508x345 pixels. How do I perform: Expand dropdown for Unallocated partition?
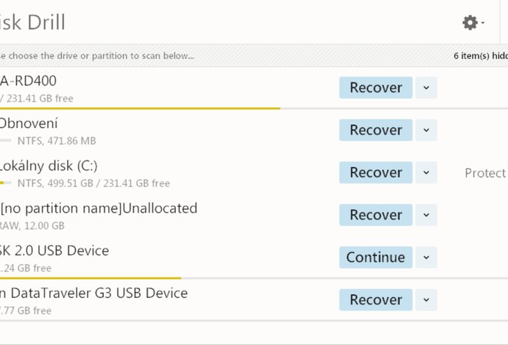(x=426, y=215)
